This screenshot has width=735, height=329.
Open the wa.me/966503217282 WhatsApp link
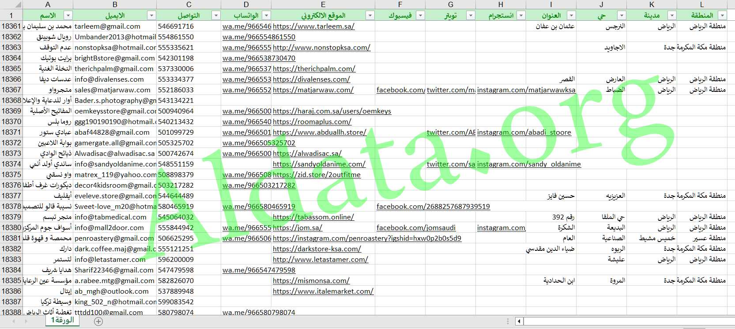click(259, 185)
